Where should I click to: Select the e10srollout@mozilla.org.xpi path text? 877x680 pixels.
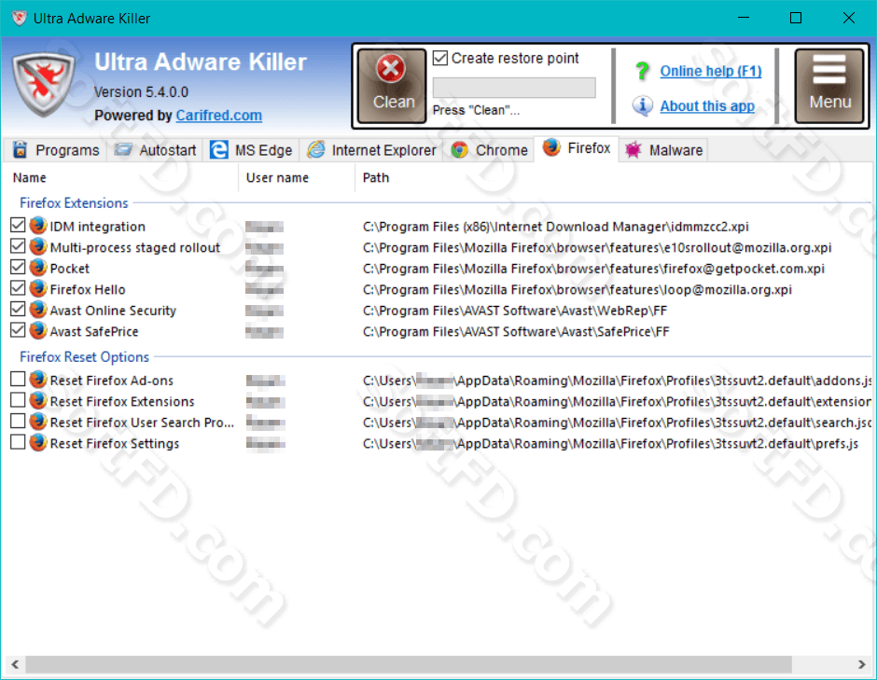(x=597, y=248)
